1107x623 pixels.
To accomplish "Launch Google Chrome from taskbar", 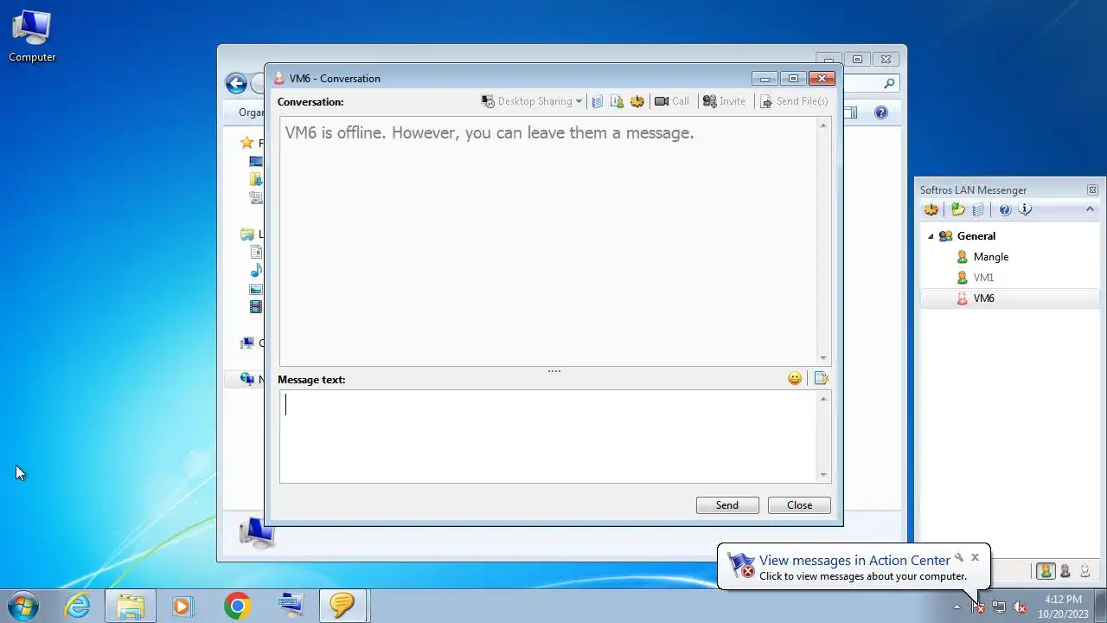I will [237, 606].
